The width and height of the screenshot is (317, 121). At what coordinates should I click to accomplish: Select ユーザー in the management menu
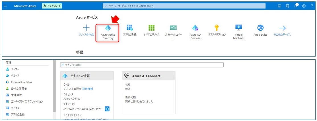[x=15, y=69]
